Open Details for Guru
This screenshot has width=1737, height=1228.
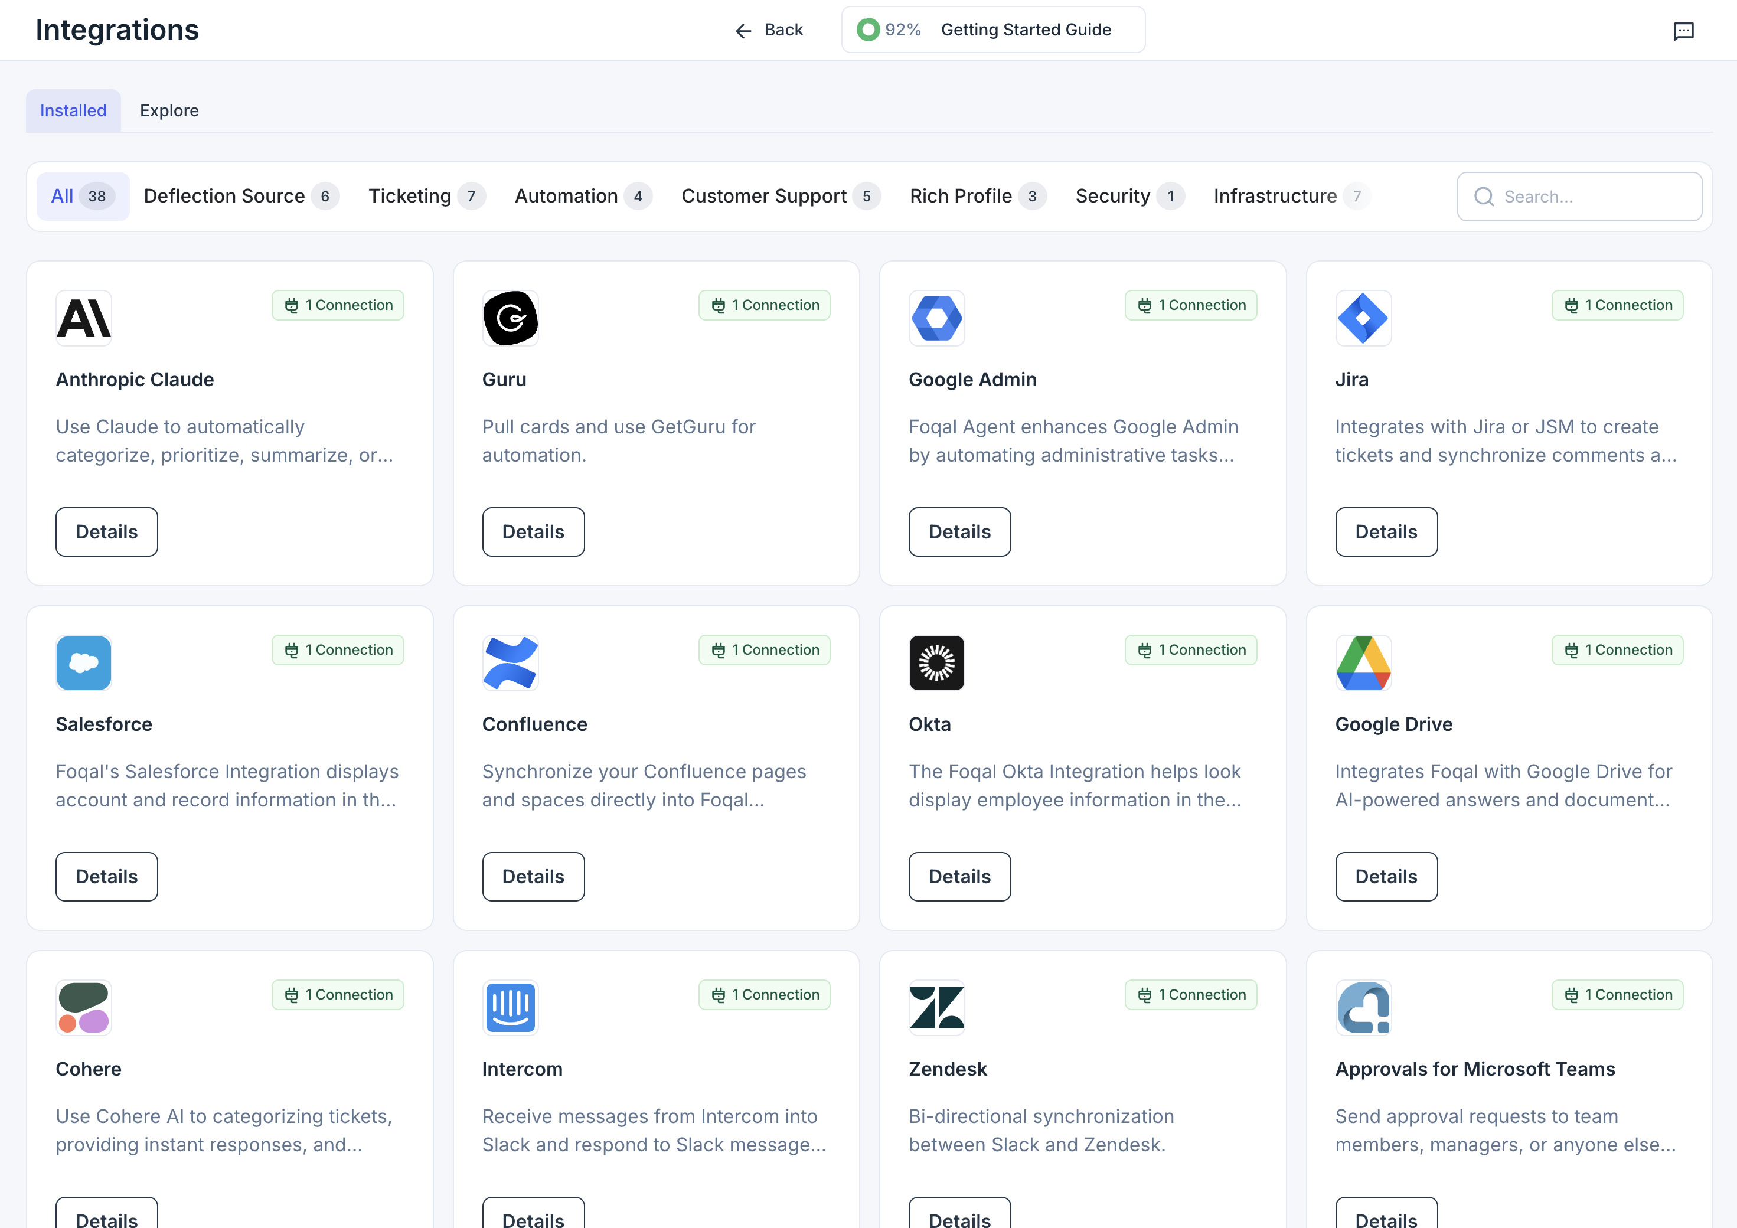pyautogui.click(x=533, y=532)
